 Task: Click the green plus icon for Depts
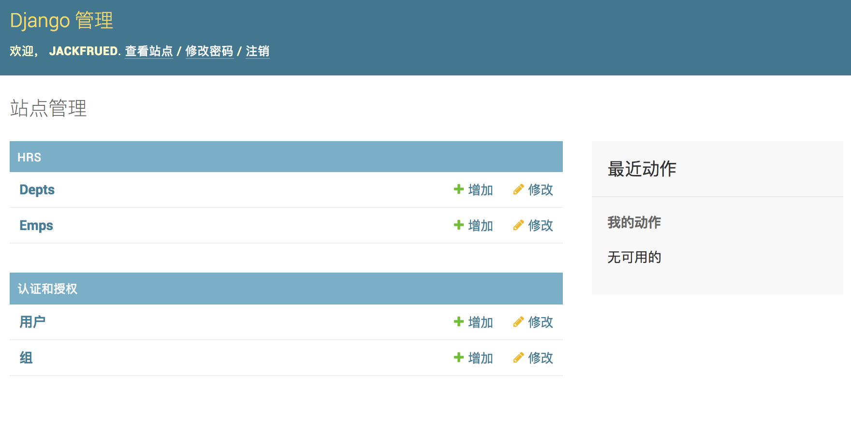[458, 189]
